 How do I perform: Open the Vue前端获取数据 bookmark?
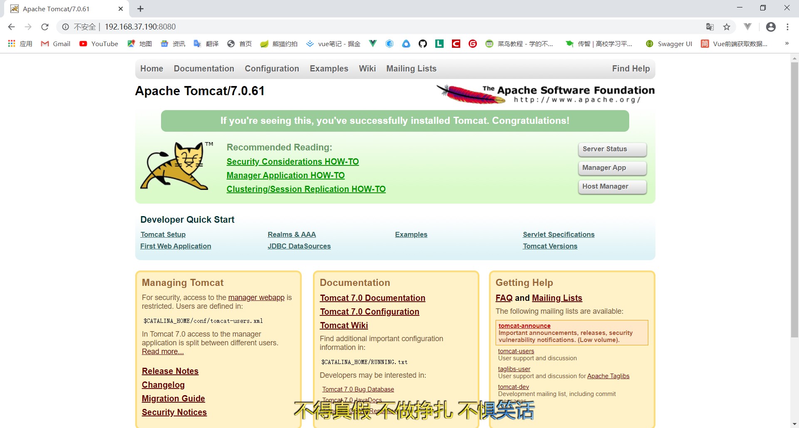(734, 44)
